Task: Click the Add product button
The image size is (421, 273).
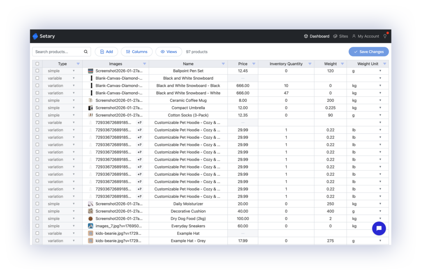Action: [x=106, y=51]
